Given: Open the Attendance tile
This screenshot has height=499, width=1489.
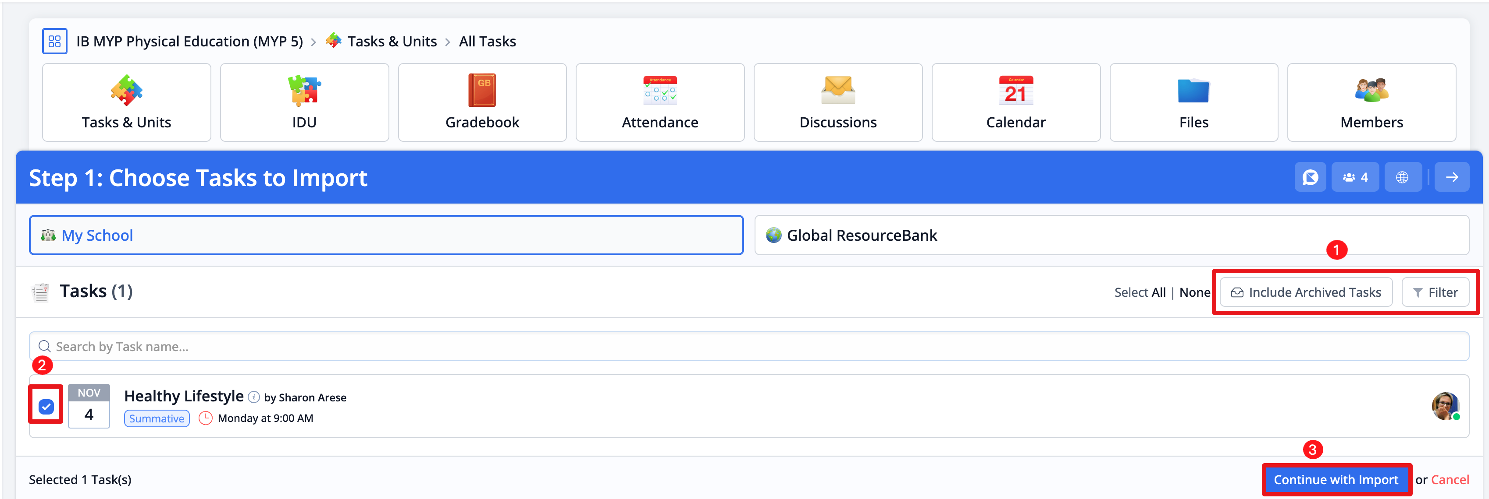Looking at the screenshot, I should click(x=659, y=102).
